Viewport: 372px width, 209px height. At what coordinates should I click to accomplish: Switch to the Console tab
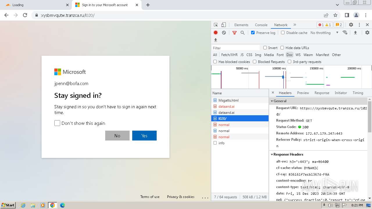click(261, 25)
